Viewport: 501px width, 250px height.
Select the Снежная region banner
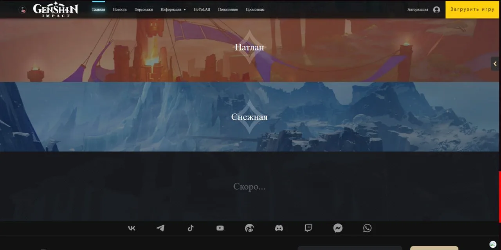(x=250, y=117)
